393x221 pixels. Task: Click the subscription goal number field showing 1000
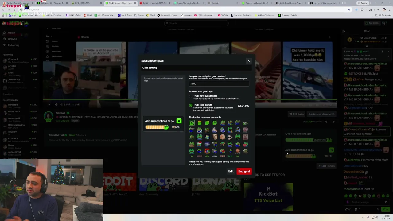coord(219,84)
